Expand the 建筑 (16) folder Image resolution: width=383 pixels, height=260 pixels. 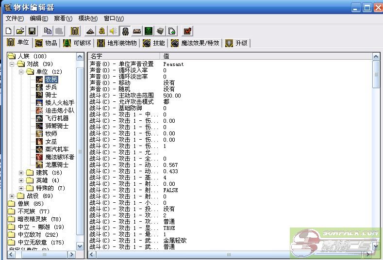(21, 173)
